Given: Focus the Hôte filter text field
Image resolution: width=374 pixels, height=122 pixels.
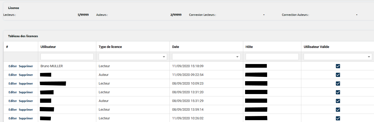Looking at the screenshot, I should (272, 57).
